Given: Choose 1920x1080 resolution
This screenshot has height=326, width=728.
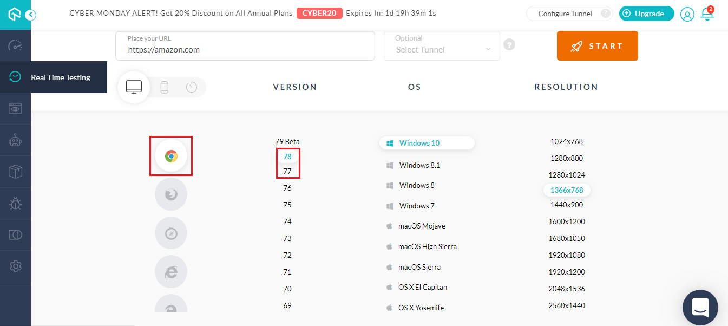Looking at the screenshot, I should (567, 255).
